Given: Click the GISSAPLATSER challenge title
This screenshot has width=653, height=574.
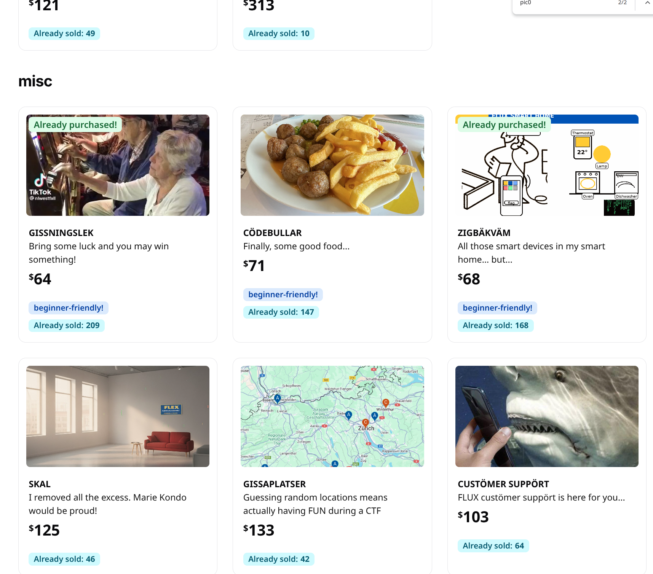Looking at the screenshot, I should point(275,484).
